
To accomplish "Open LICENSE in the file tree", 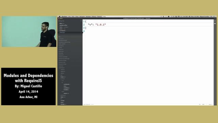I will tap(62, 101).
